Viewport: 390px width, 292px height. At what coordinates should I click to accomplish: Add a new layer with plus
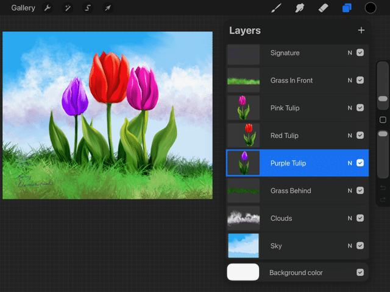(x=361, y=30)
